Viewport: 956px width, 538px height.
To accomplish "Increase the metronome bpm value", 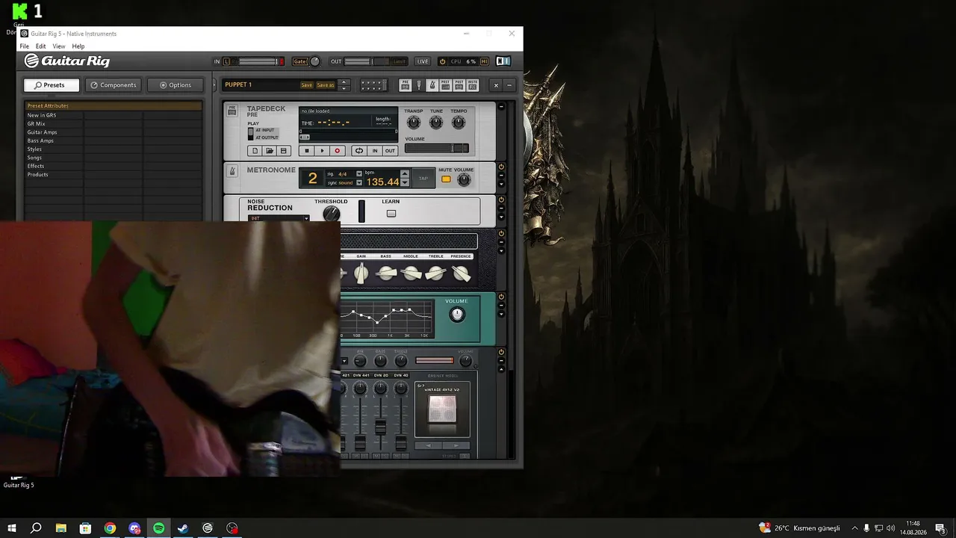I will (x=405, y=175).
